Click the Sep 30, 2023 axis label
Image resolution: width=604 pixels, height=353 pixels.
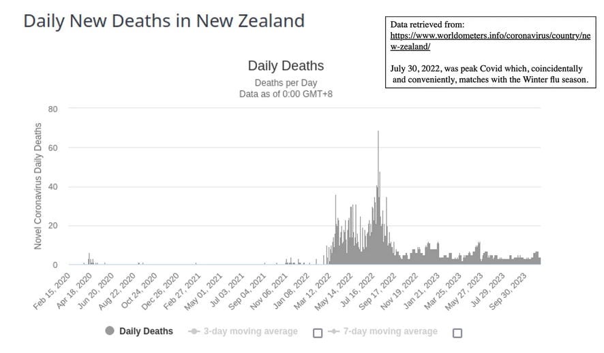(508, 291)
